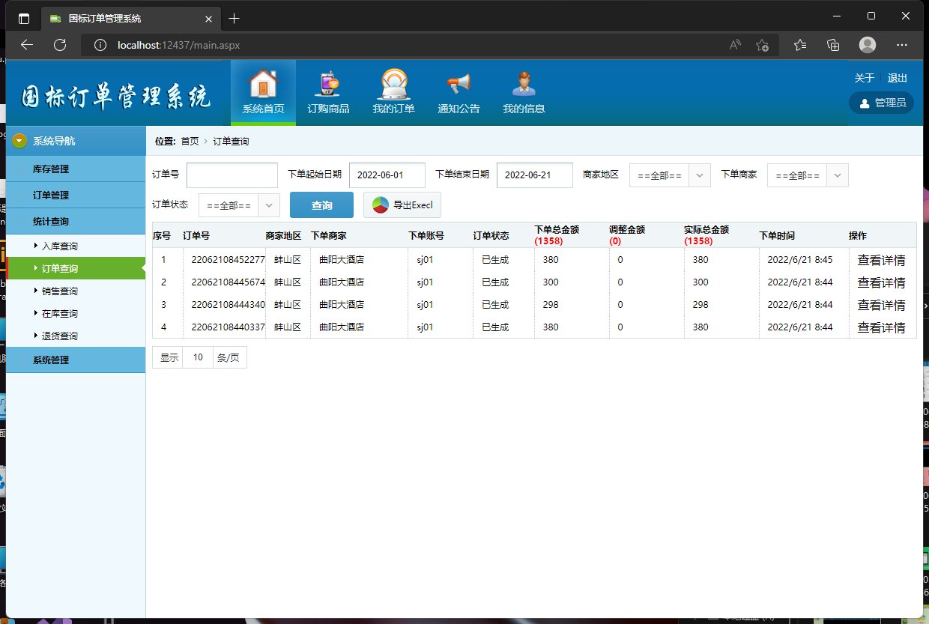
Task: Click the site information icon in address bar
Action: 100,45
